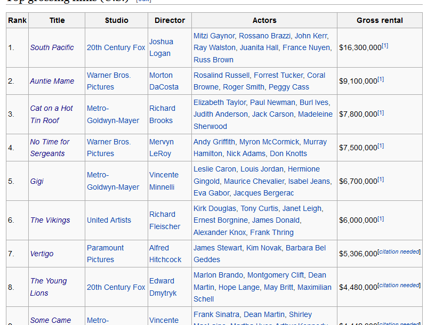Open actor Leslie Caron link
The height and width of the screenshot is (325, 427).
coord(215,169)
